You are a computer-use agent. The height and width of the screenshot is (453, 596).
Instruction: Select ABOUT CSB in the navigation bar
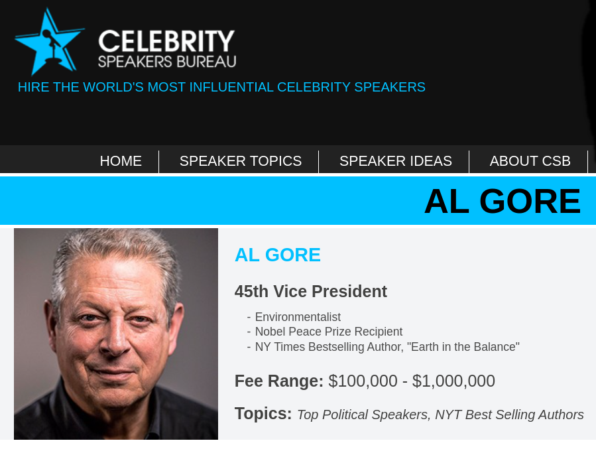(530, 161)
